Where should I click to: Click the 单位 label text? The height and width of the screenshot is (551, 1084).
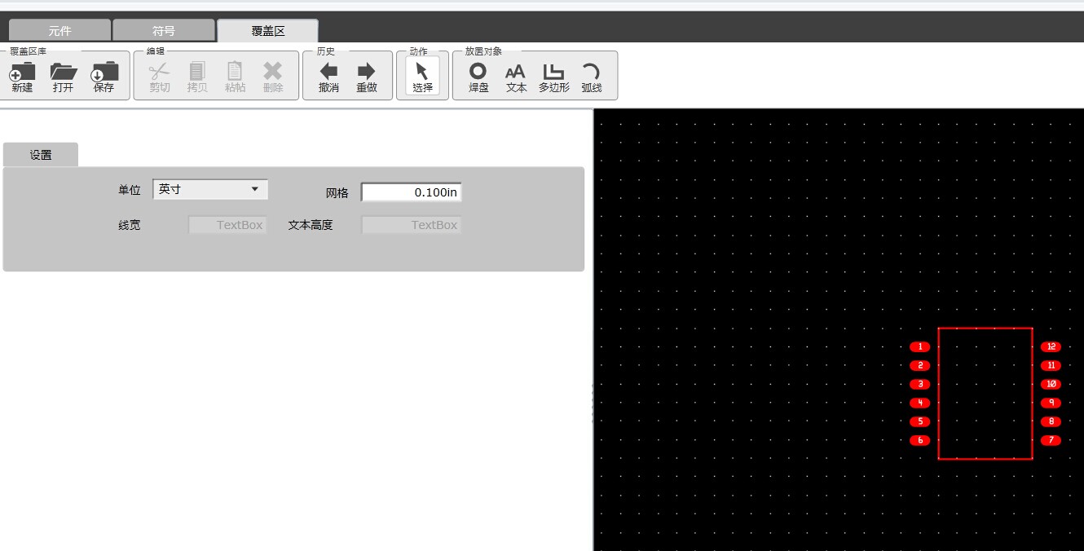click(x=130, y=190)
